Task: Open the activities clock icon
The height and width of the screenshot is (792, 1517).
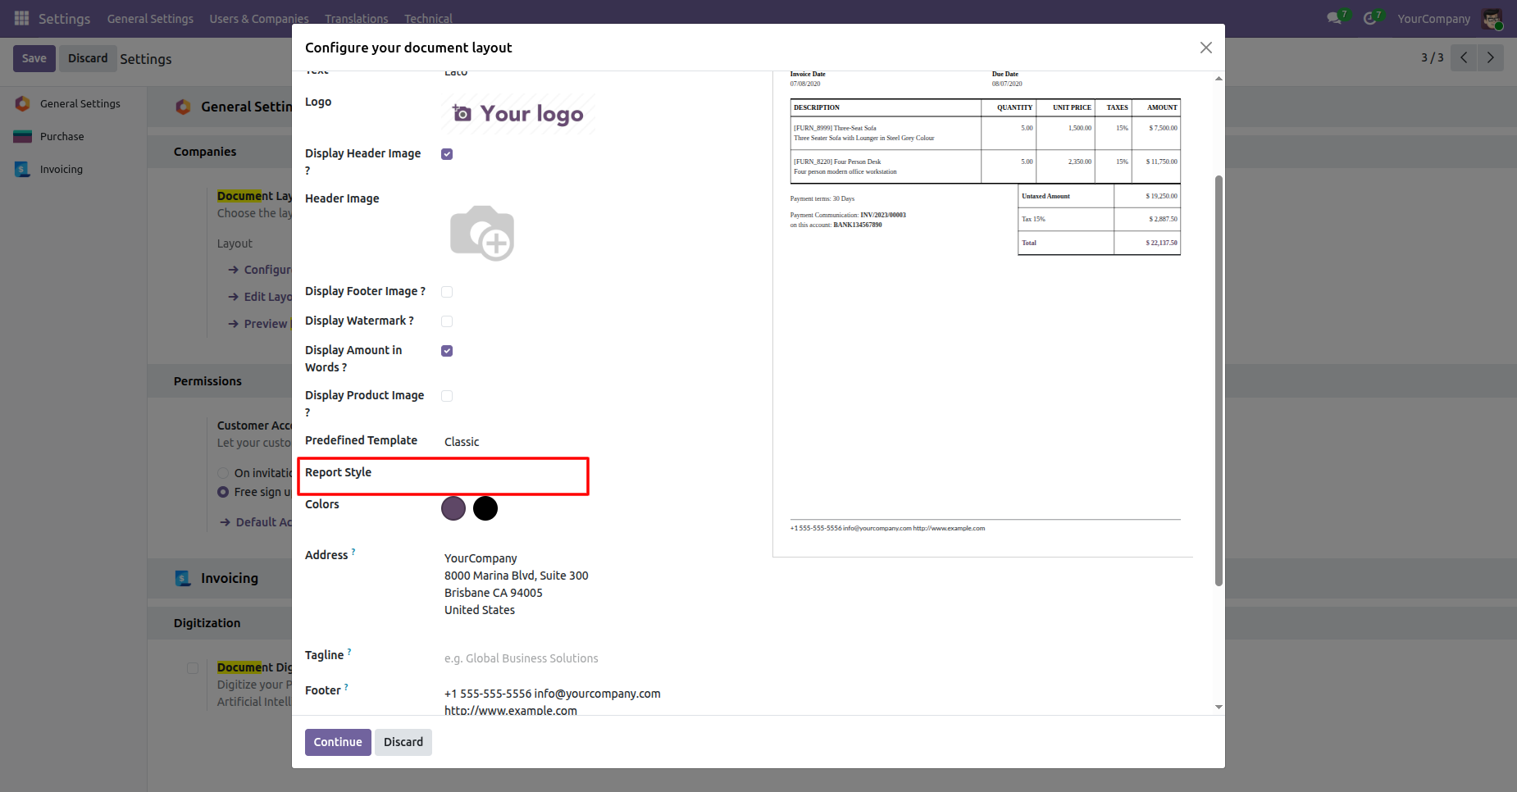Action: point(1369,18)
